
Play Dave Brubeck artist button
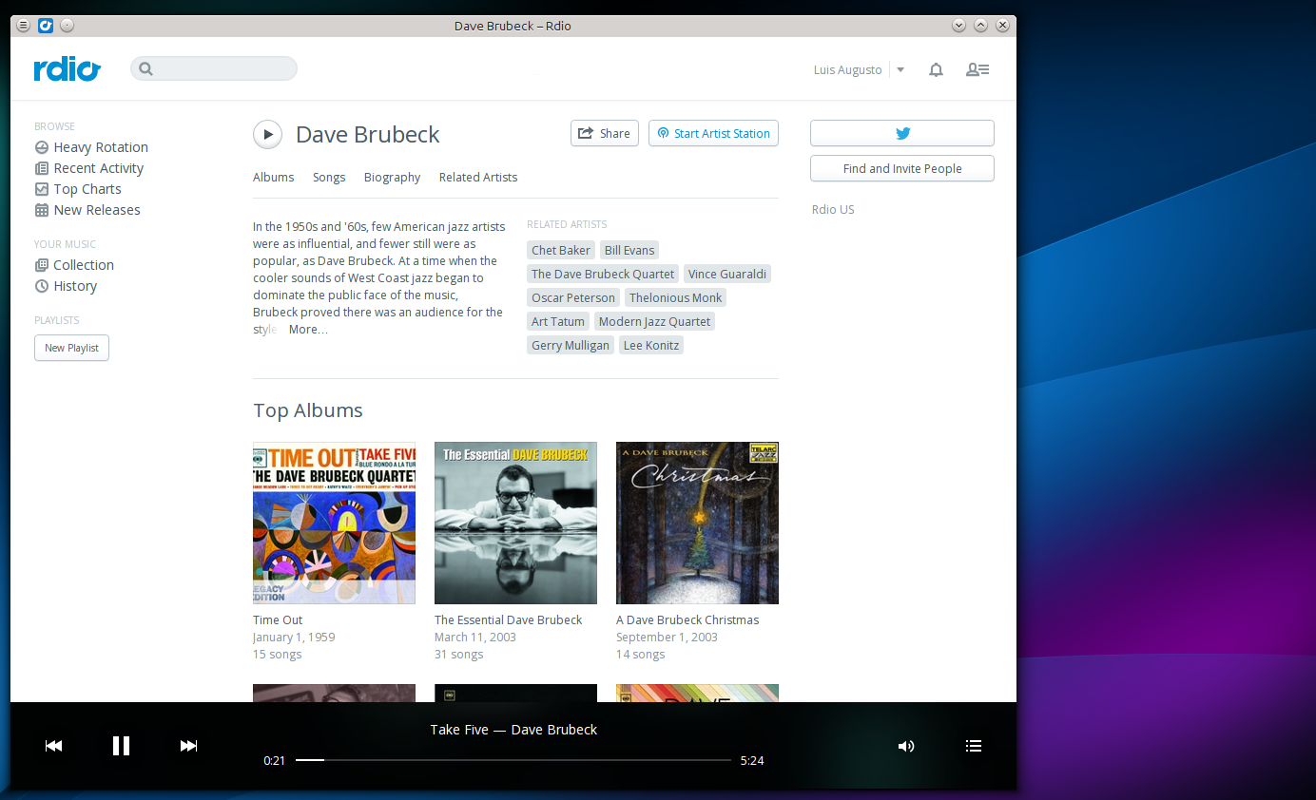(268, 134)
